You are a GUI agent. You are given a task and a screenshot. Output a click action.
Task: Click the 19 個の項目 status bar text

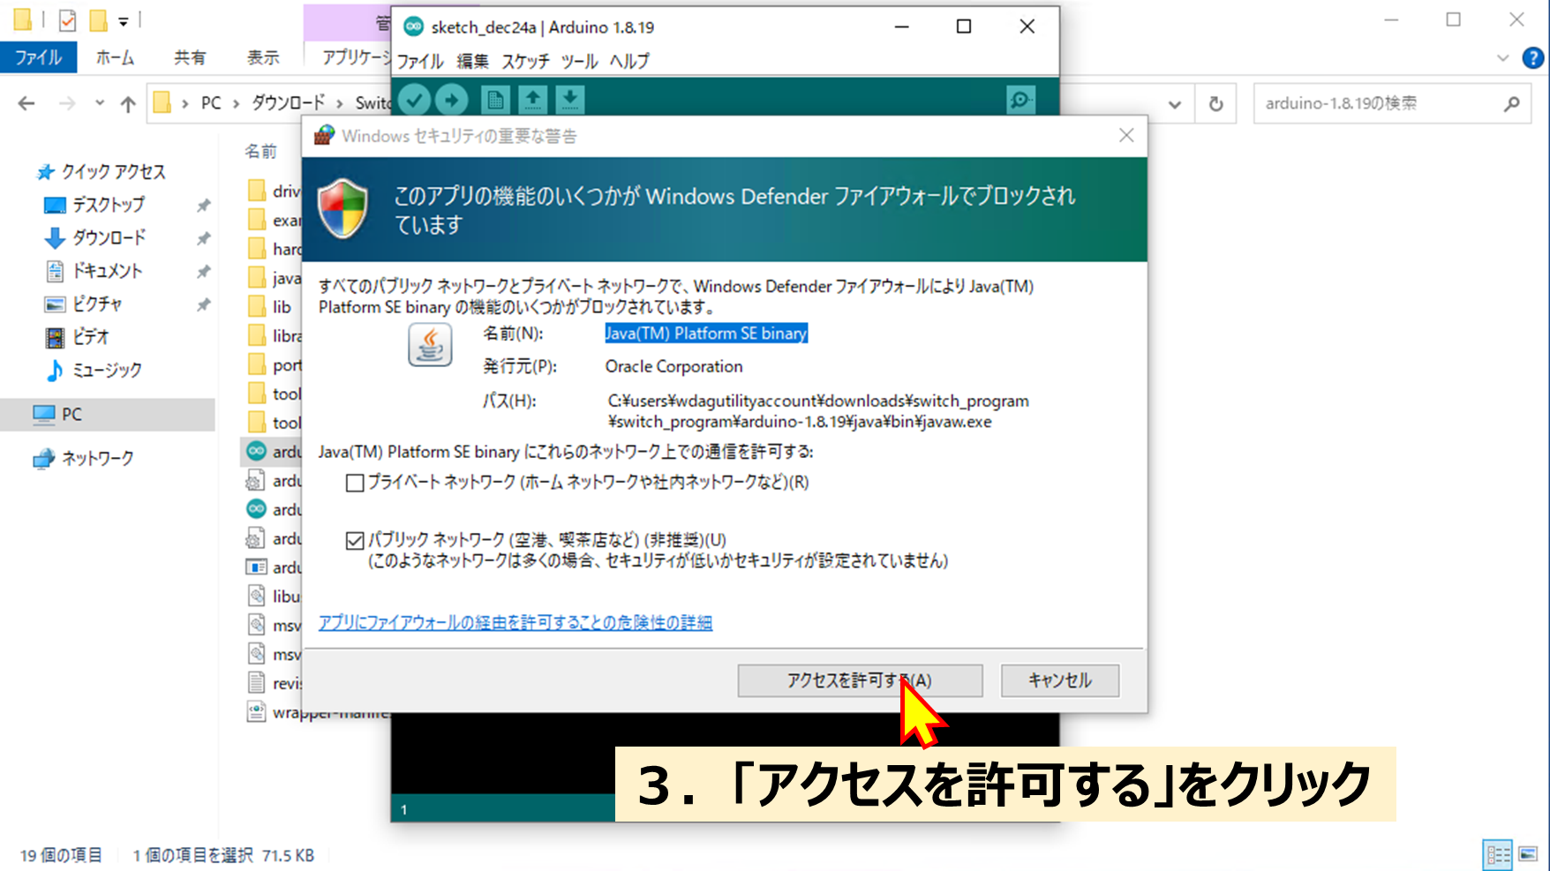[x=61, y=855]
